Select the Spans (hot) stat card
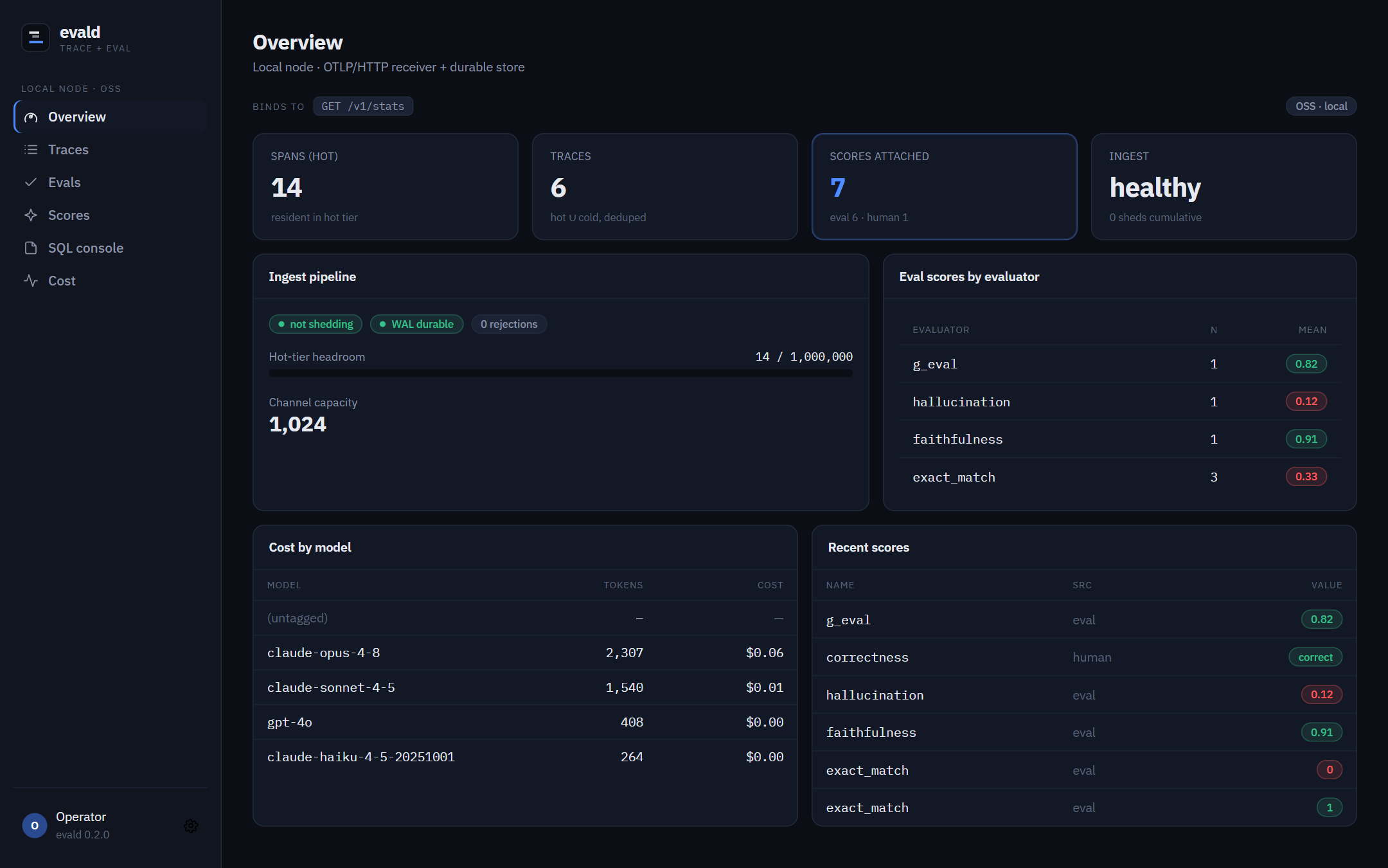 point(386,186)
